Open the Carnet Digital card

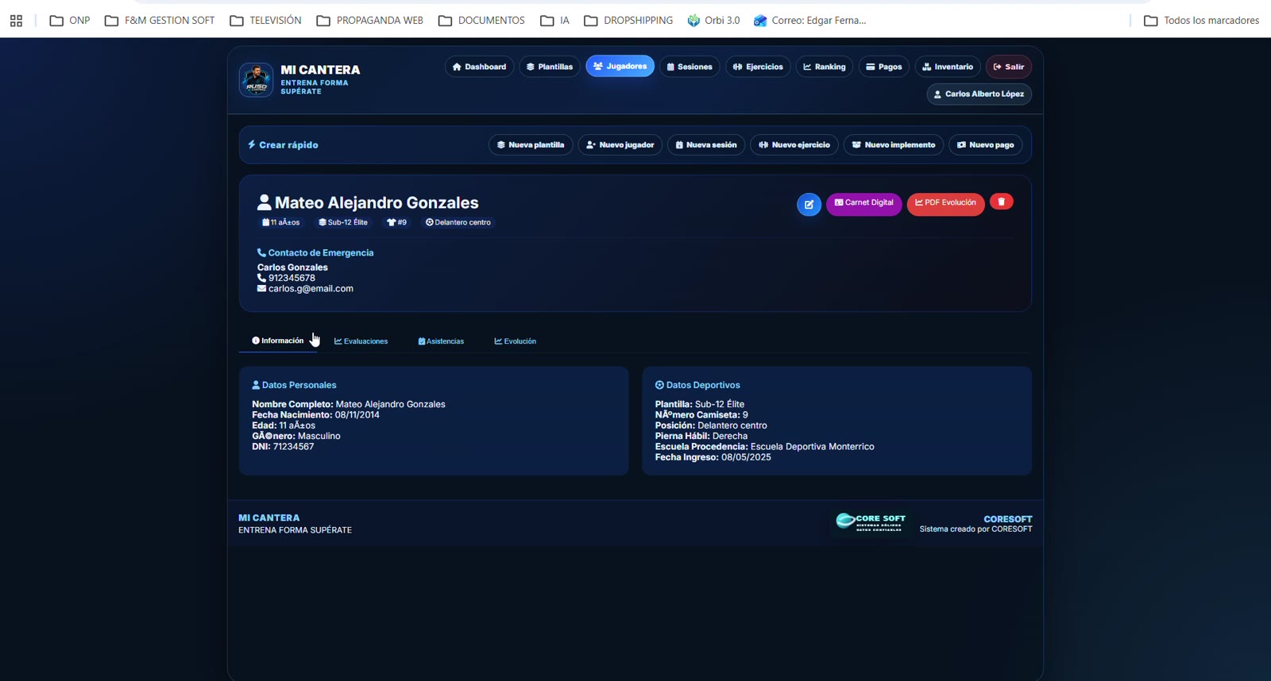[863, 203]
